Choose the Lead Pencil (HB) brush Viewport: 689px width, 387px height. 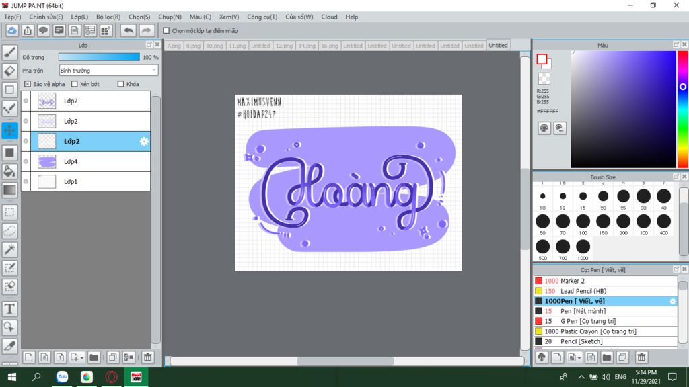click(606, 291)
